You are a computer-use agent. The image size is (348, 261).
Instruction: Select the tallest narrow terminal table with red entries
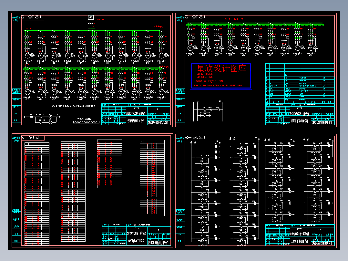37,194
